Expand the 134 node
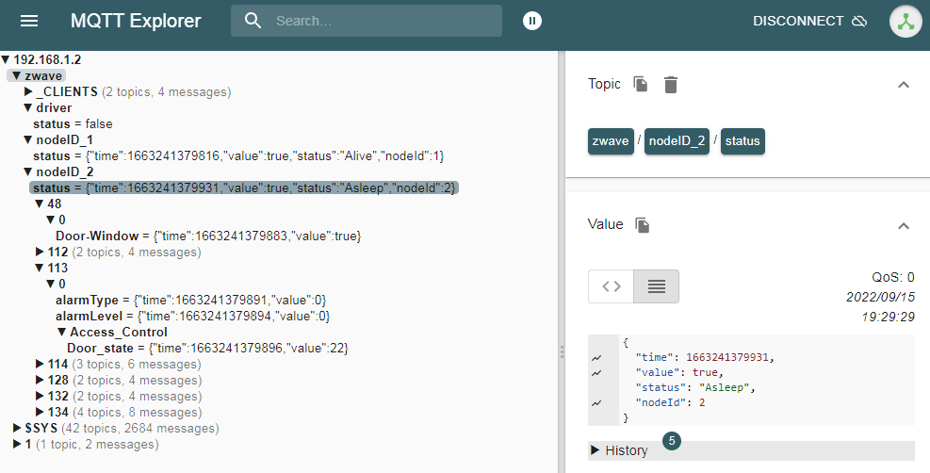This screenshot has width=930, height=473. [x=40, y=412]
